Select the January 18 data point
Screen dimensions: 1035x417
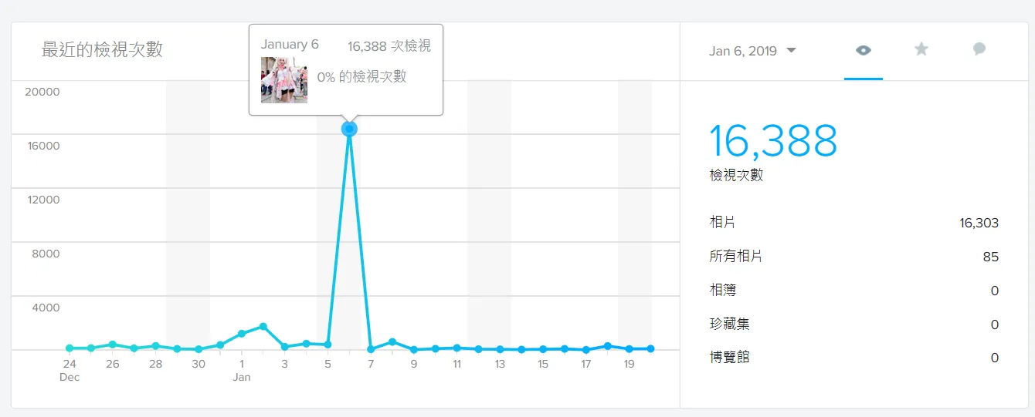click(608, 346)
